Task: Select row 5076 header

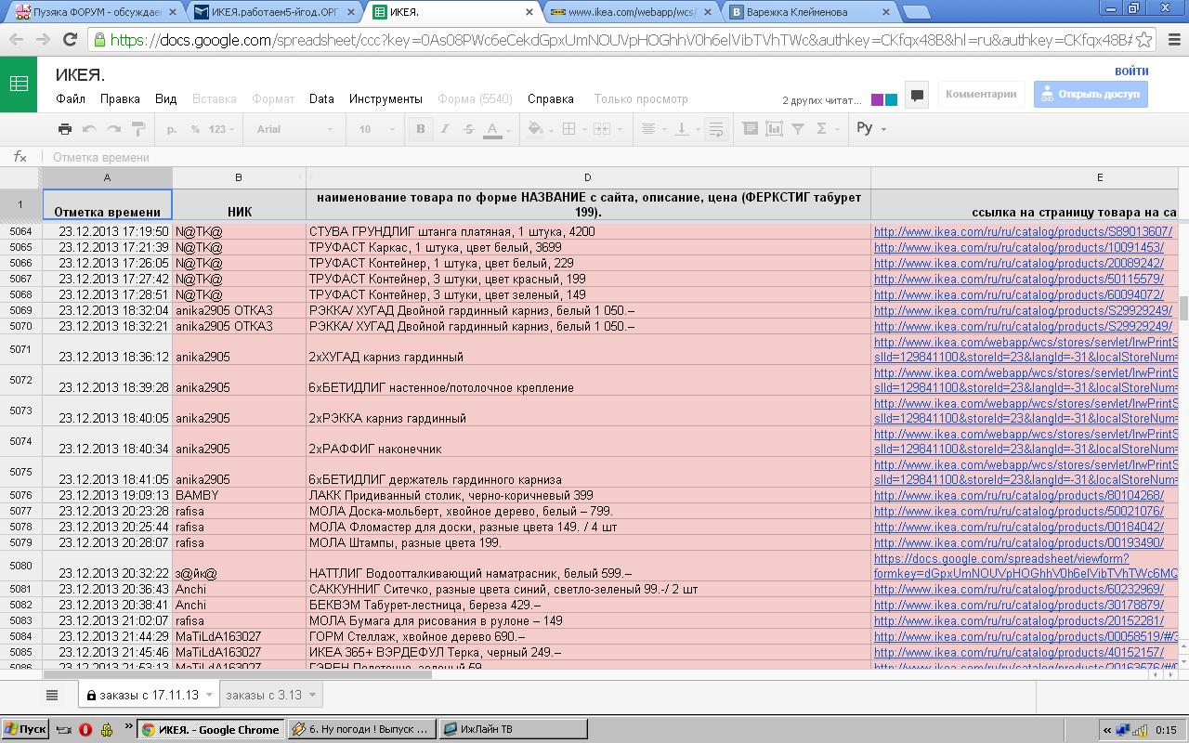Action: click(20, 495)
